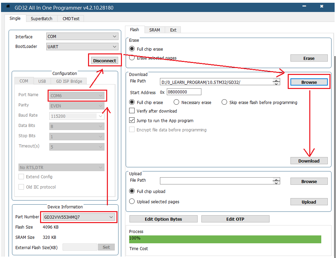Viewport: 336px width, 258px height.
Task: Open Edit Option Bytes dialog
Action: (x=163, y=219)
